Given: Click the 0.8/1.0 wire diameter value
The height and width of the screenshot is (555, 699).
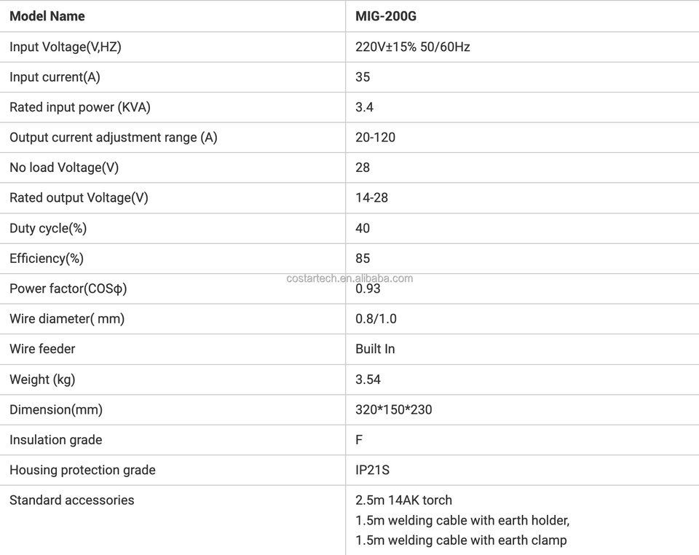Looking at the screenshot, I should point(376,319).
